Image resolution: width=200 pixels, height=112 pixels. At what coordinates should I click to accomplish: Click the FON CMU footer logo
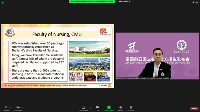click(105, 85)
